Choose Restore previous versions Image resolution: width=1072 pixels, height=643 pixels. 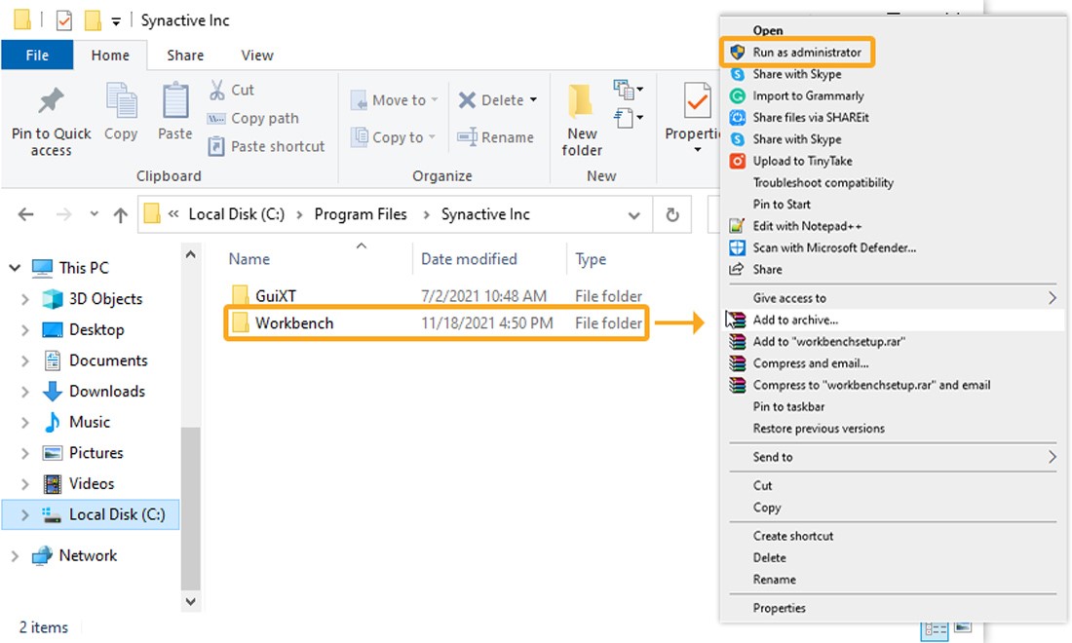point(819,429)
